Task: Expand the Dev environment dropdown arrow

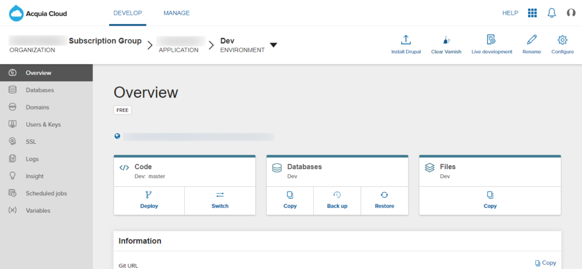Action: [x=273, y=45]
